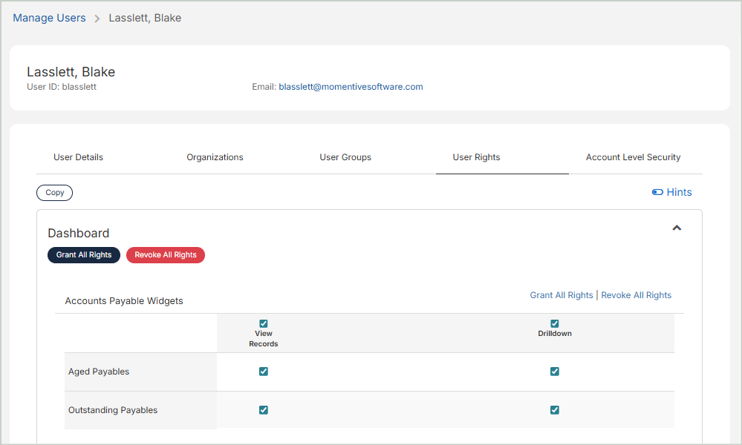Viewport: 742px width, 445px height.
Task: Toggle the Hints switch
Action: (657, 192)
